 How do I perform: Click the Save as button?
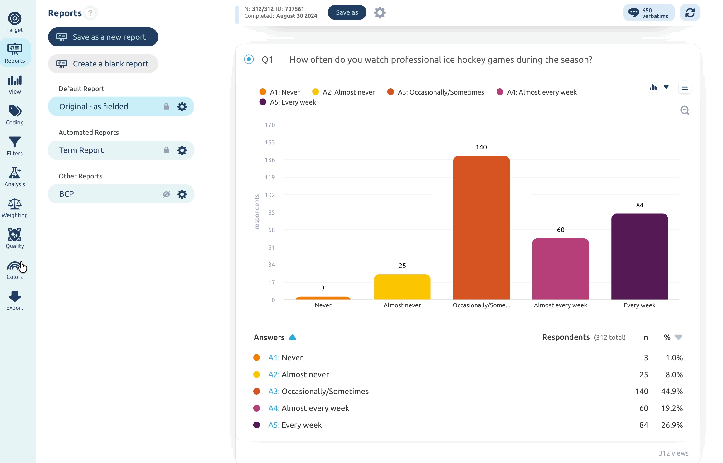click(x=347, y=12)
